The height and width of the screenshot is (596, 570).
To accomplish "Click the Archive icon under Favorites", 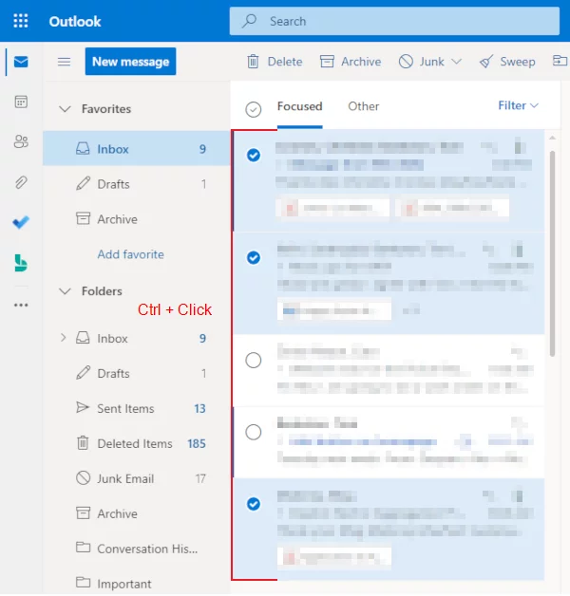I will [x=83, y=219].
